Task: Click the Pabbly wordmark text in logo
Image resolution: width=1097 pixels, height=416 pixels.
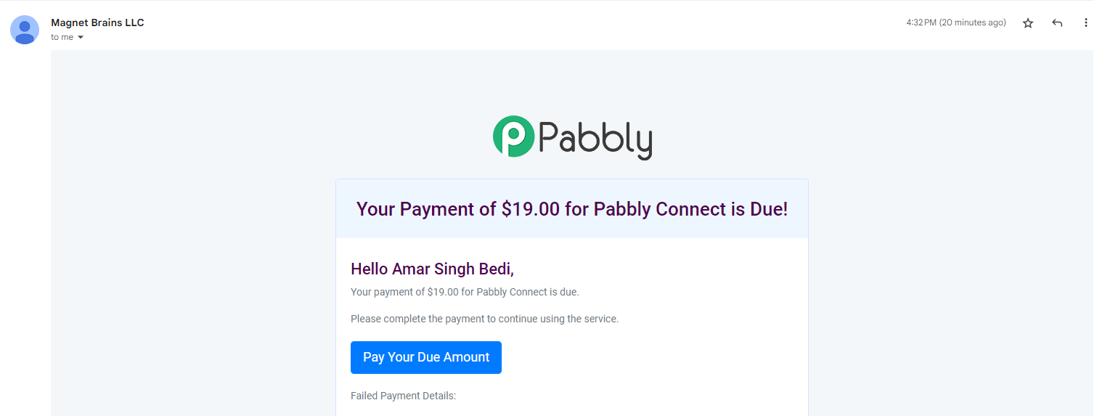Action: [x=595, y=139]
